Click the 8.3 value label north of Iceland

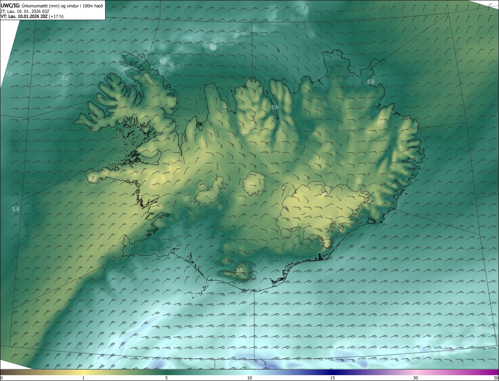(x=213, y=47)
